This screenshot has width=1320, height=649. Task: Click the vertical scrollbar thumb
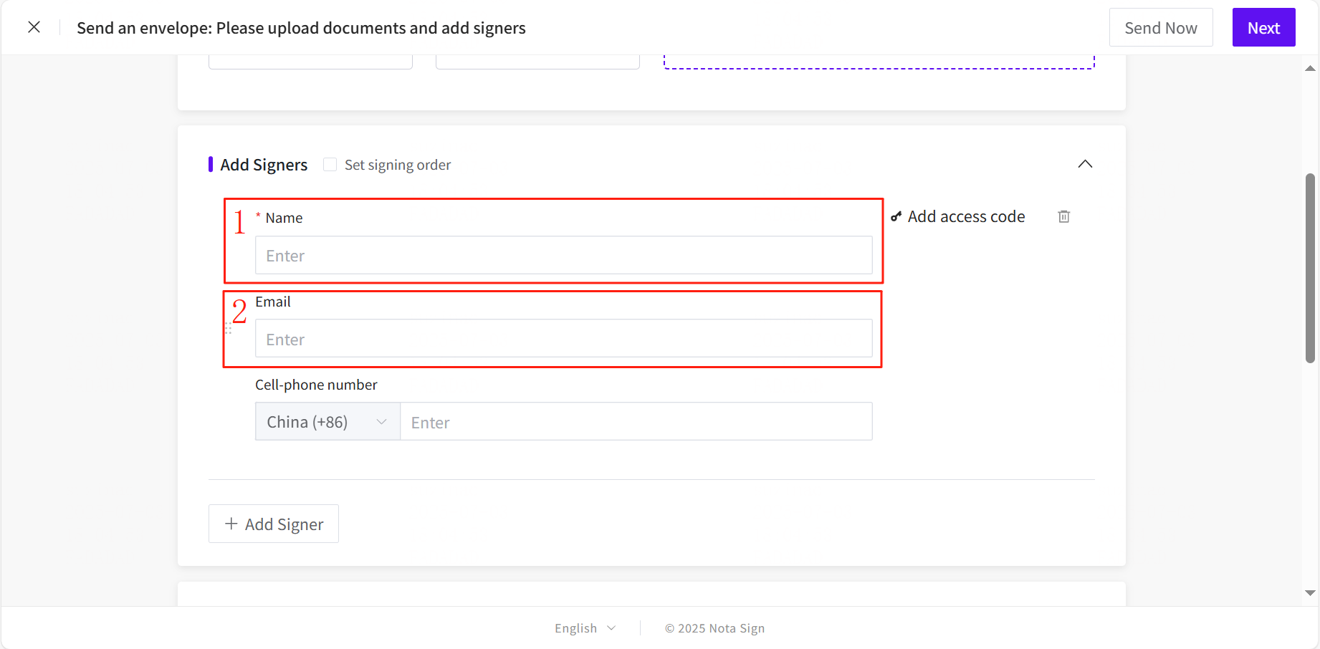1310,268
